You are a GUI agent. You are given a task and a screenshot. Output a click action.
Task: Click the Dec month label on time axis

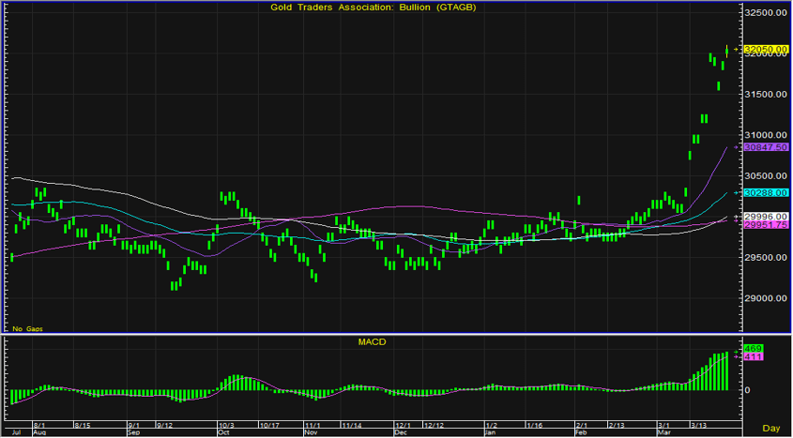[401, 433]
